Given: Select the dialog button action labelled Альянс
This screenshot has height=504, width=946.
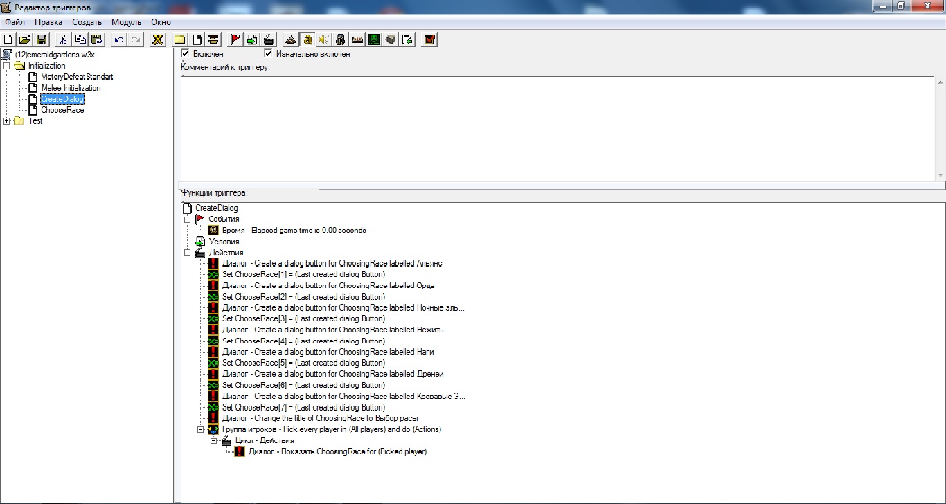Looking at the screenshot, I should tap(332, 264).
